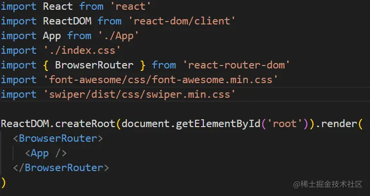The height and width of the screenshot is (196, 370).
Task: Click the opening <BrowserRouter> JSX tag
Action: pyautogui.click(x=58, y=138)
